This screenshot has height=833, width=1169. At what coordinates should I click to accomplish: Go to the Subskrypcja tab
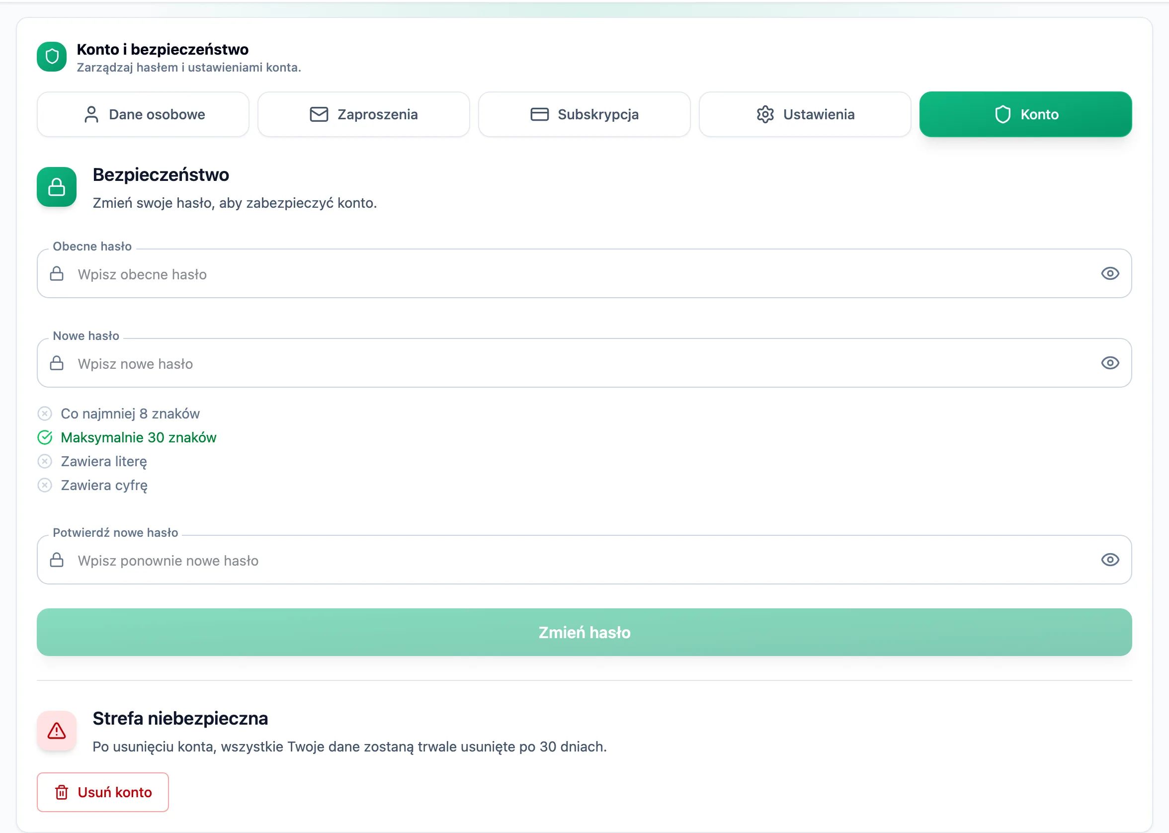tap(584, 114)
